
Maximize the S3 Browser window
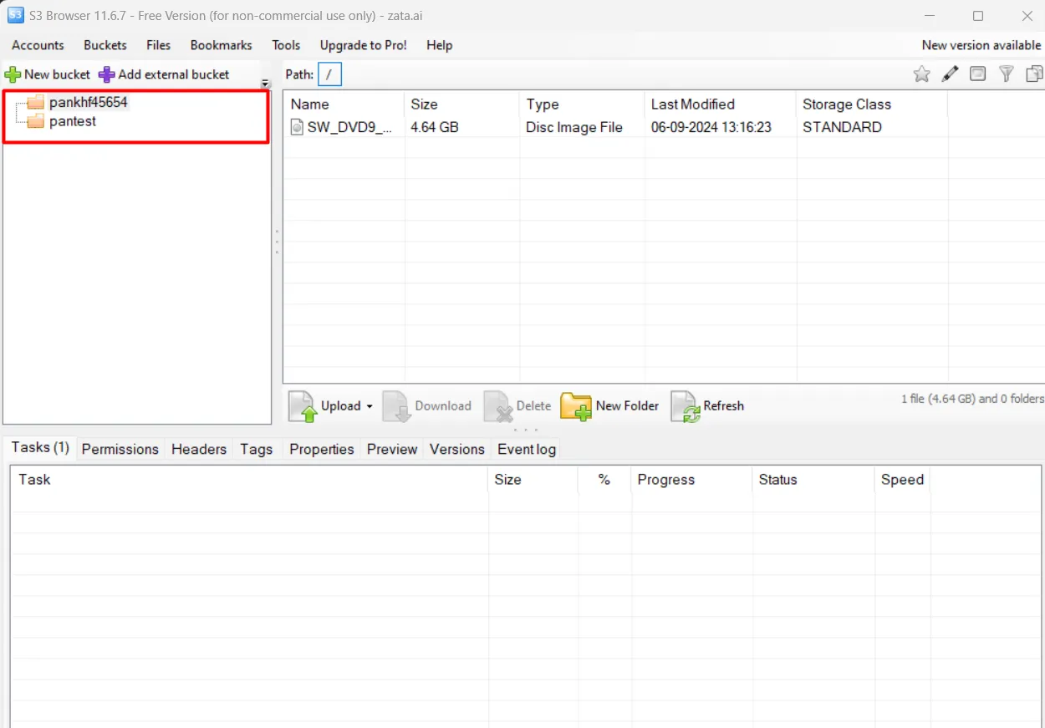[978, 16]
